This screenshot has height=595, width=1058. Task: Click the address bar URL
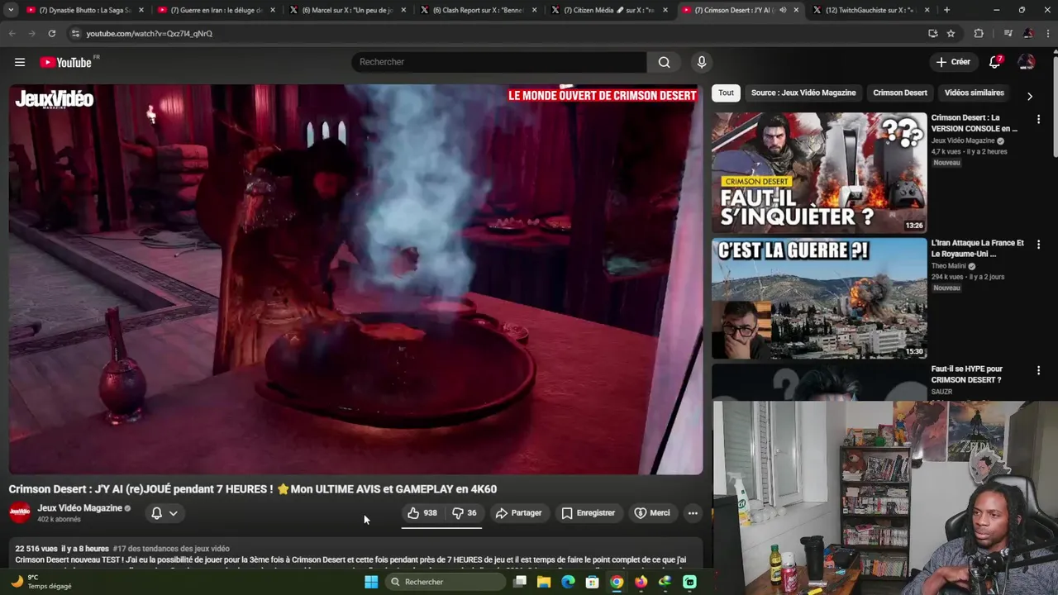(149, 34)
